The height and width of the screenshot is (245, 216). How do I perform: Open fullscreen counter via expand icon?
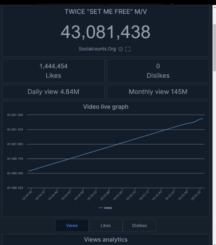click(x=128, y=49)
